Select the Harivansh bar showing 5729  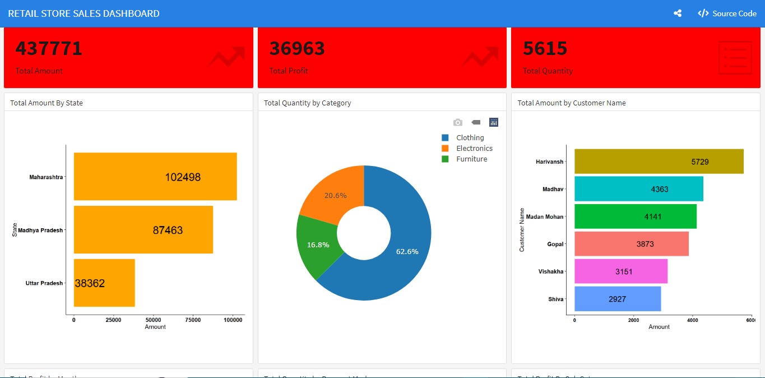click(659, 162)
